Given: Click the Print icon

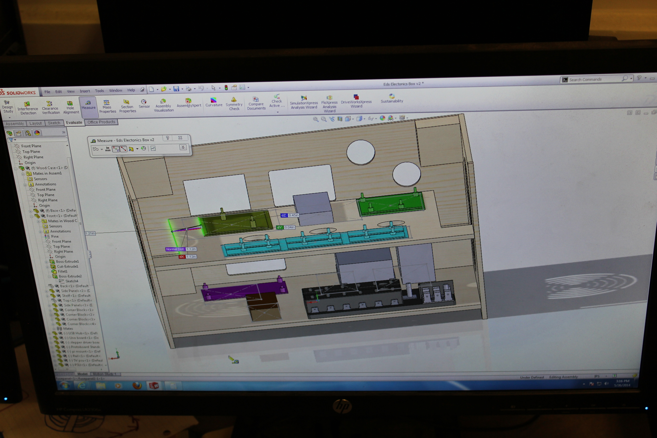Looking at the screenshot, I should click(188, 89).
